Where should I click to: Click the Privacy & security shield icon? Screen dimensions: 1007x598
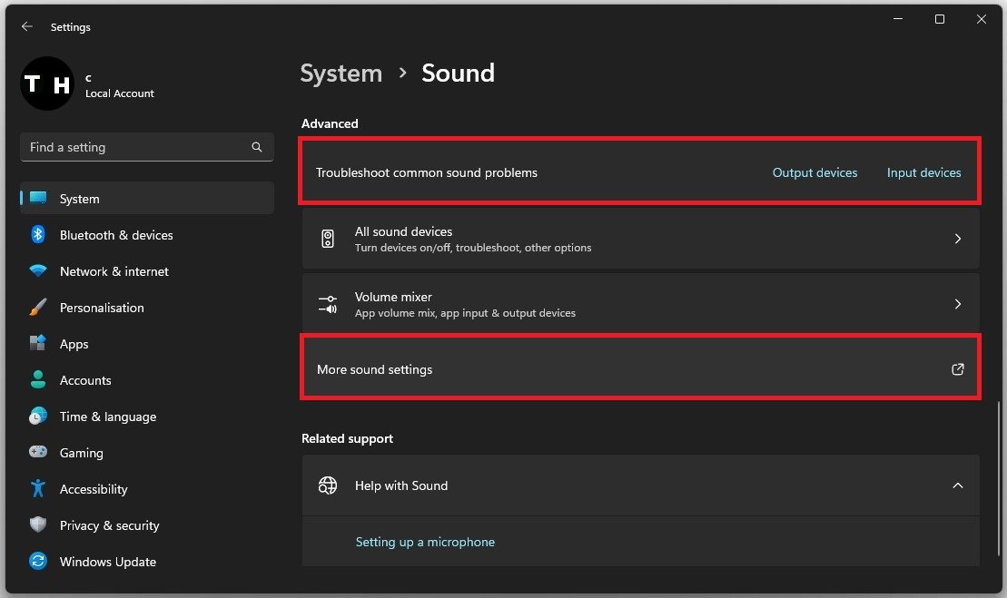[x=38, y=525]
